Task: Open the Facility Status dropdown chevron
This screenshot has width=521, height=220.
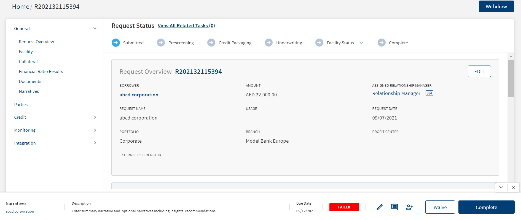Action: click(361, 43)
